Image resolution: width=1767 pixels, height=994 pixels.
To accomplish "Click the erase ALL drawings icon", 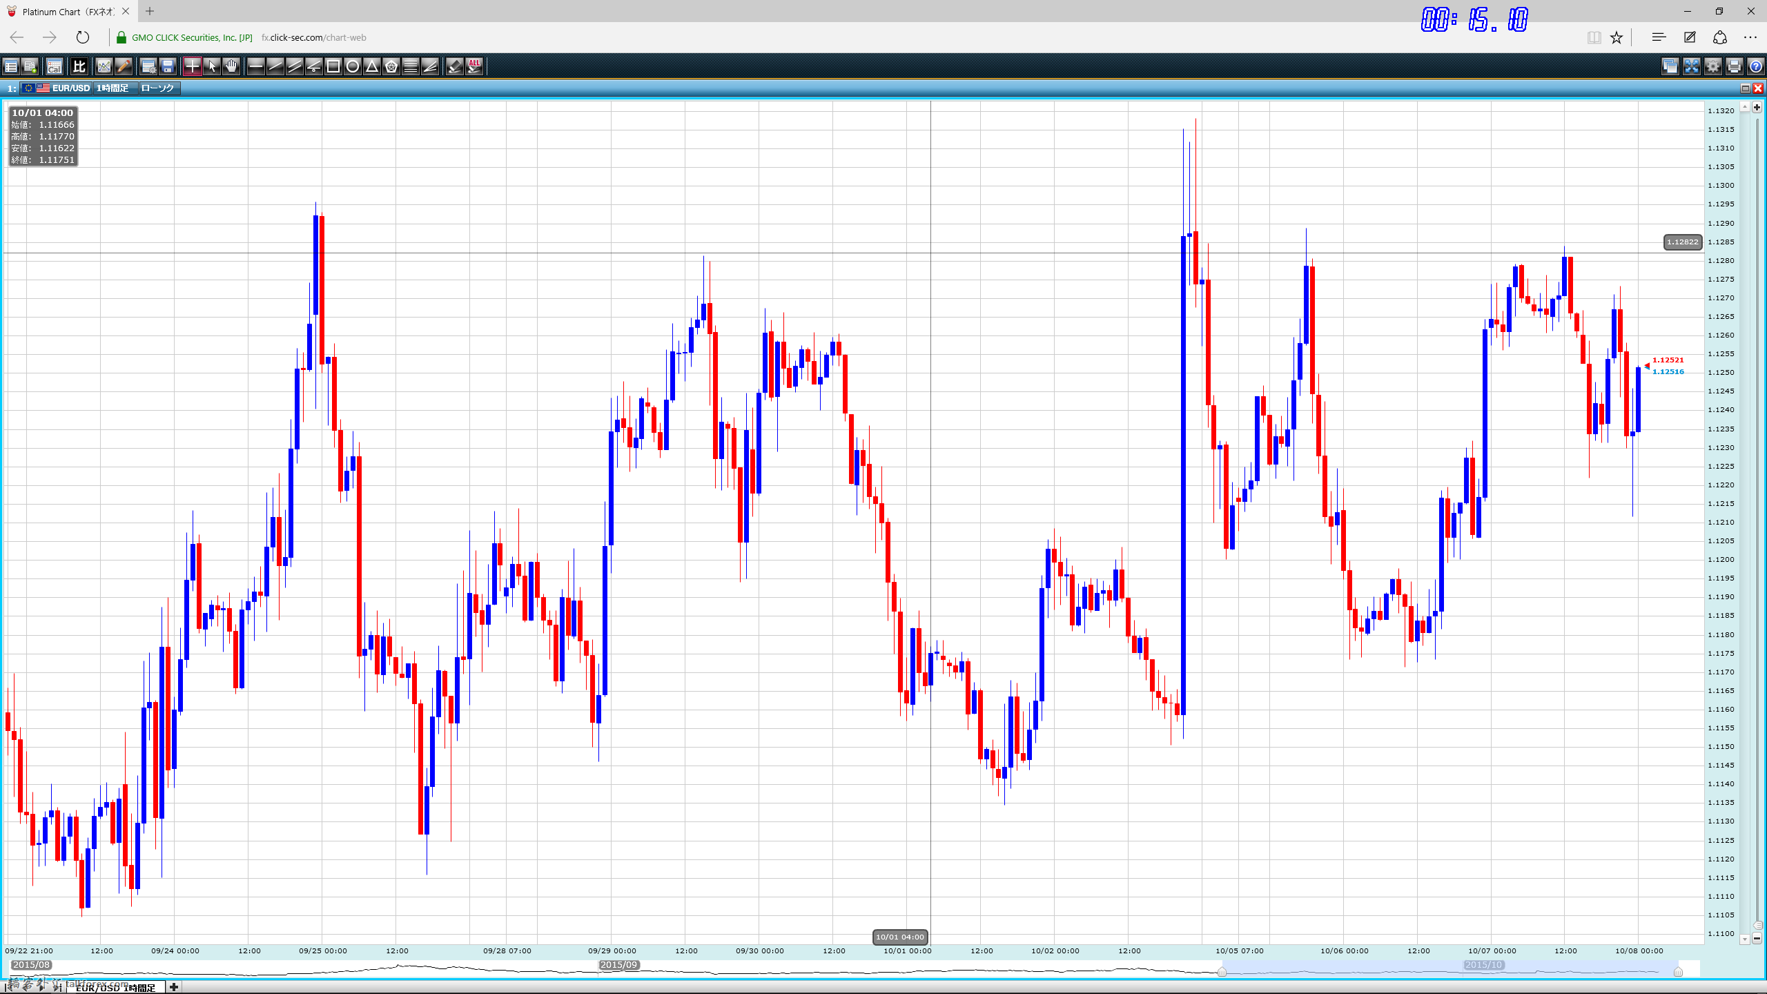I will (x=474, y=66).
